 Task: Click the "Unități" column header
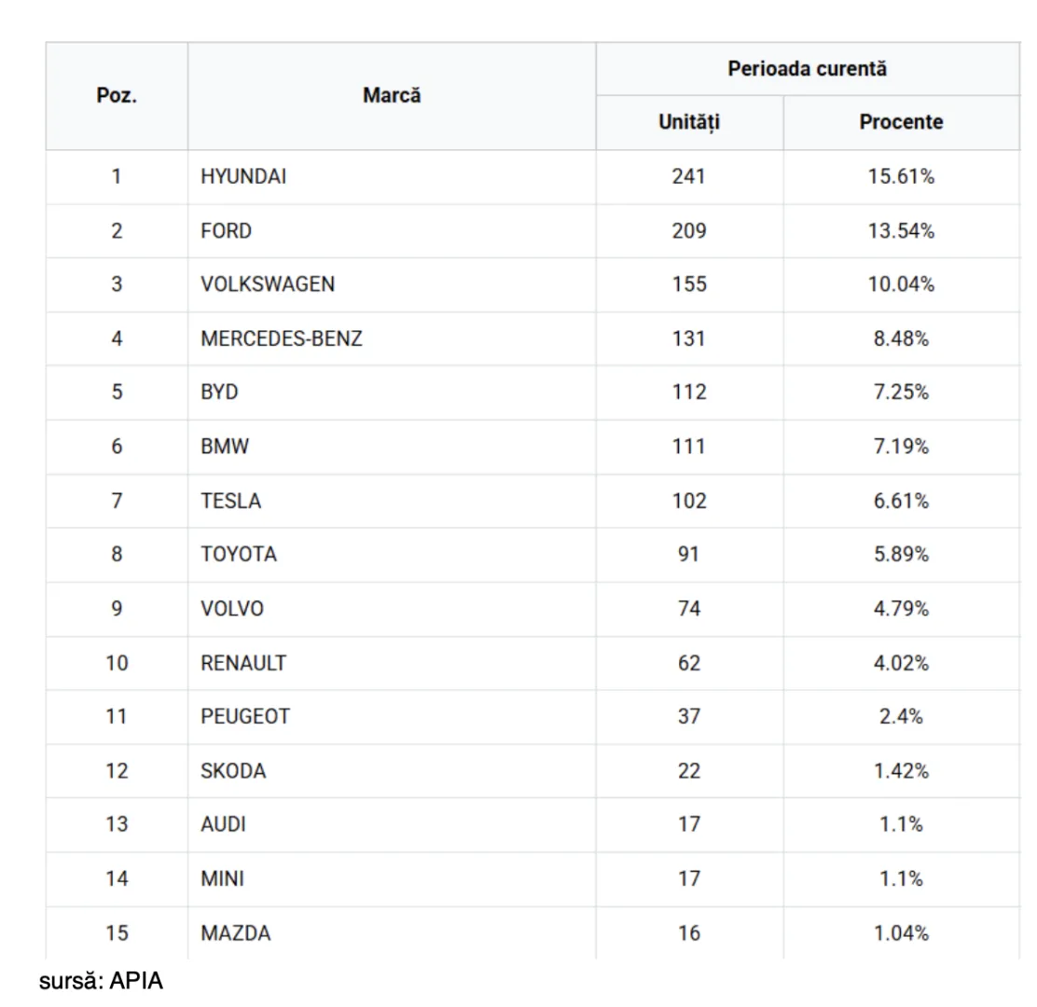[689, 122]
